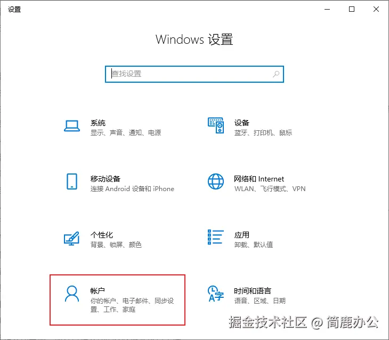
Task: Click the Windows 设置 heading
Action: tap(194, 39)
